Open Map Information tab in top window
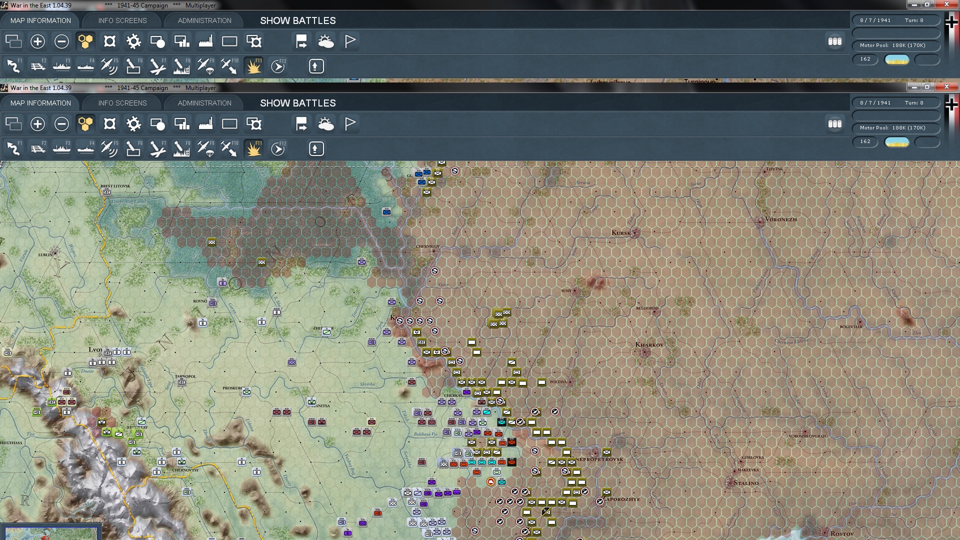The image size is (960, 540). tap(40, 20)
